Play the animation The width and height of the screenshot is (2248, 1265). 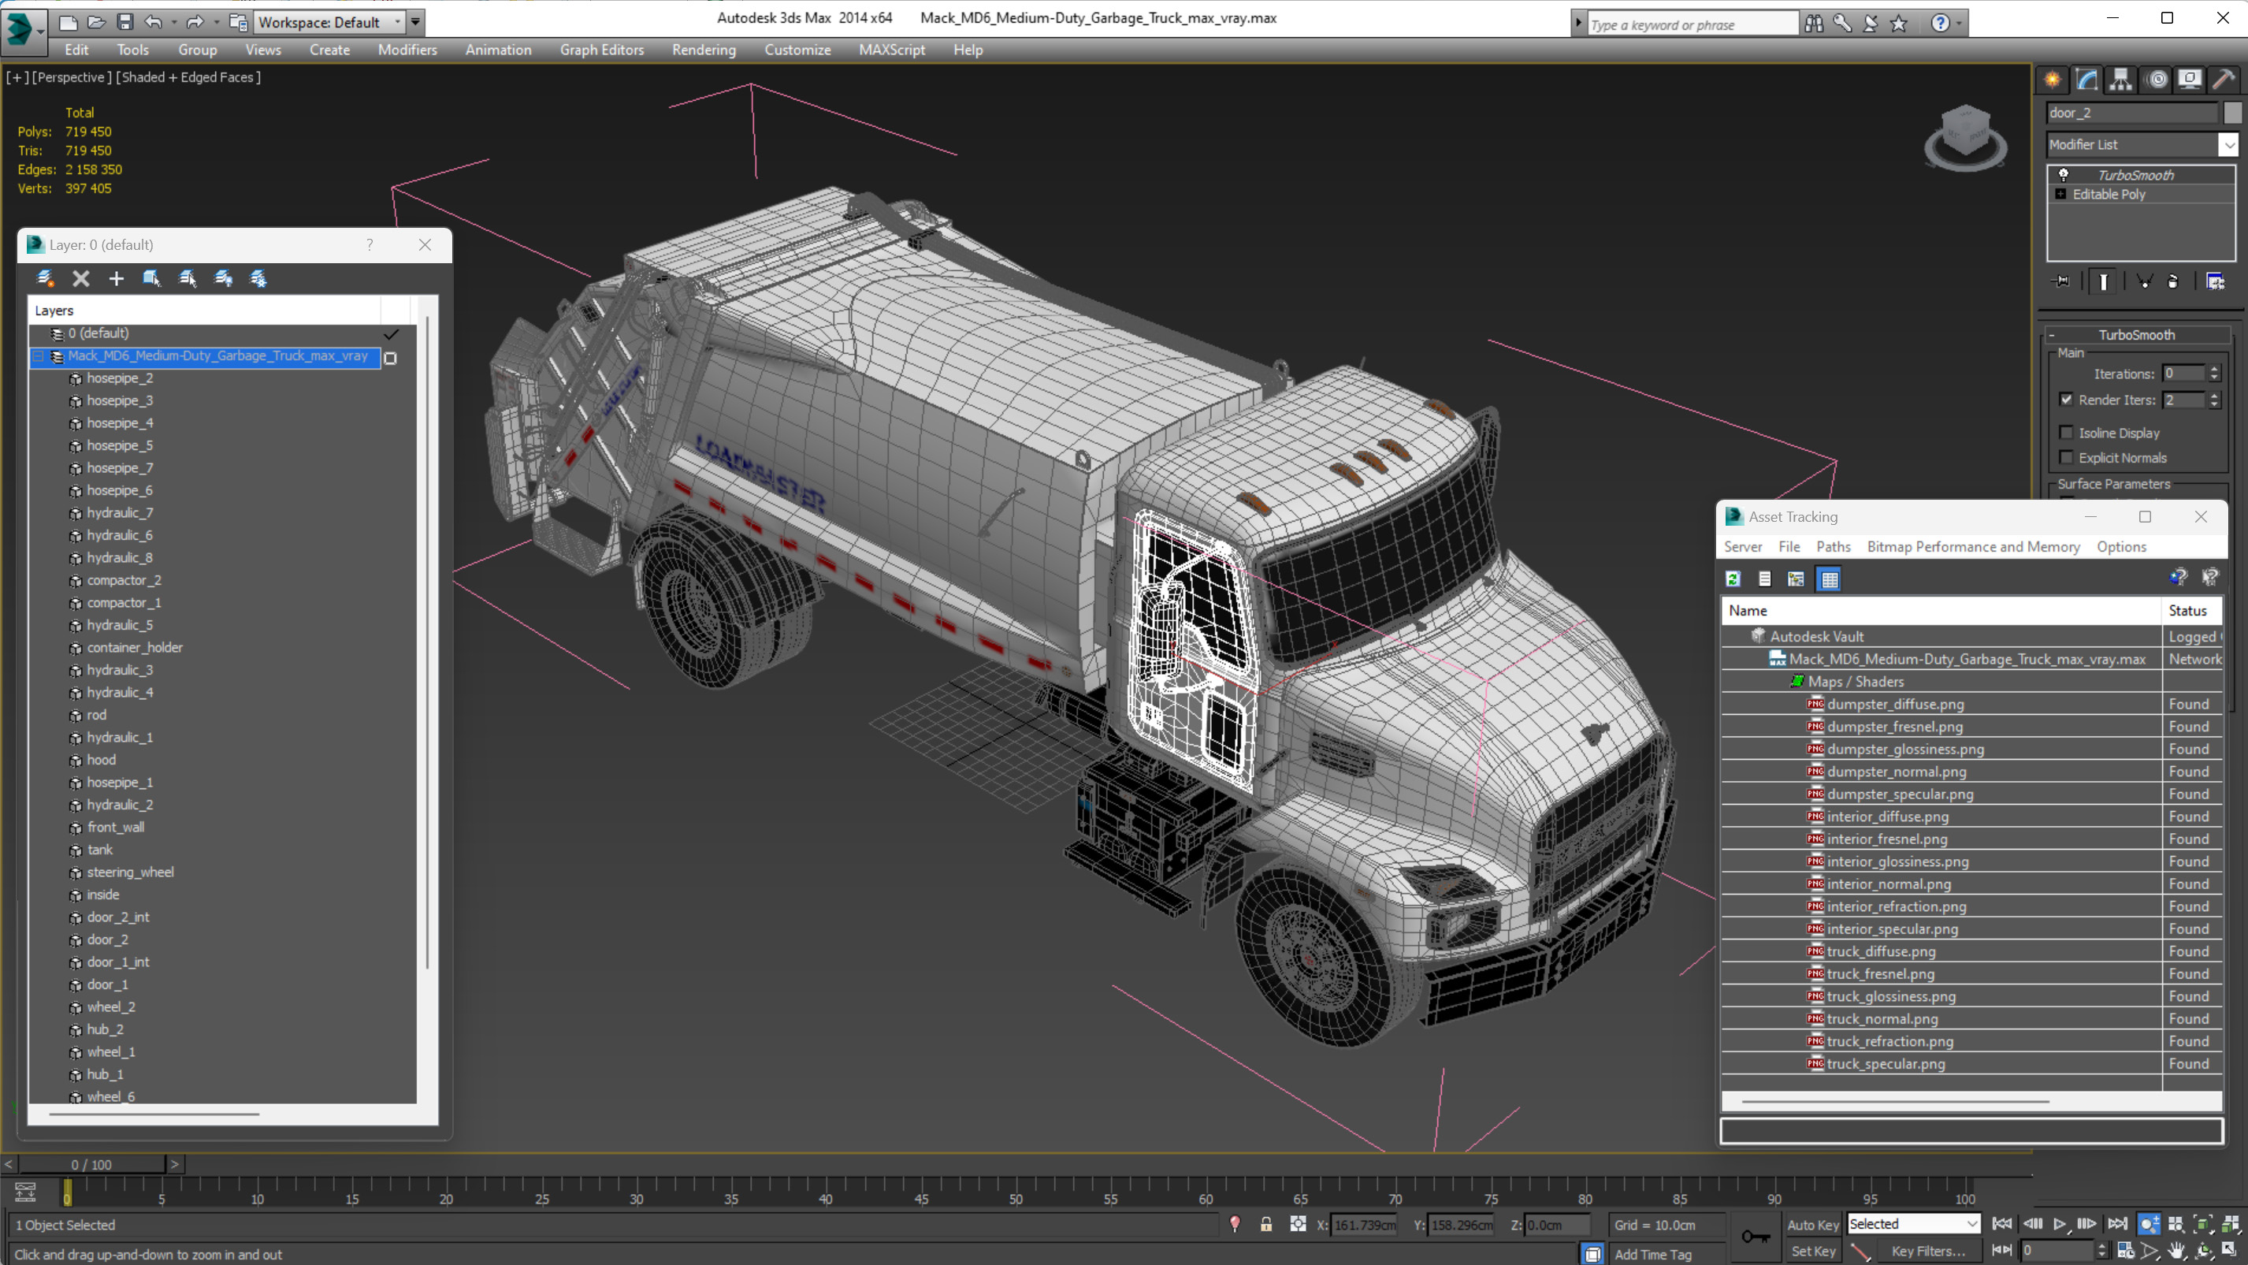(x=2060, y=1224)
